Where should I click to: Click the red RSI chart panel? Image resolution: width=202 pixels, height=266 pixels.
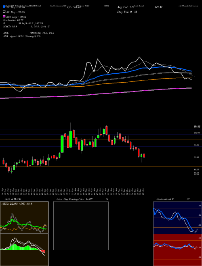click(177, 250)
